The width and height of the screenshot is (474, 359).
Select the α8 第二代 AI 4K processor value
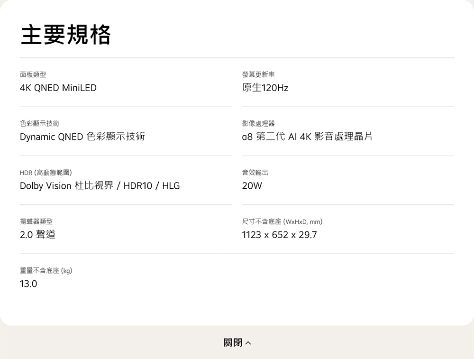pyautogui.click(x=307, y=137)
